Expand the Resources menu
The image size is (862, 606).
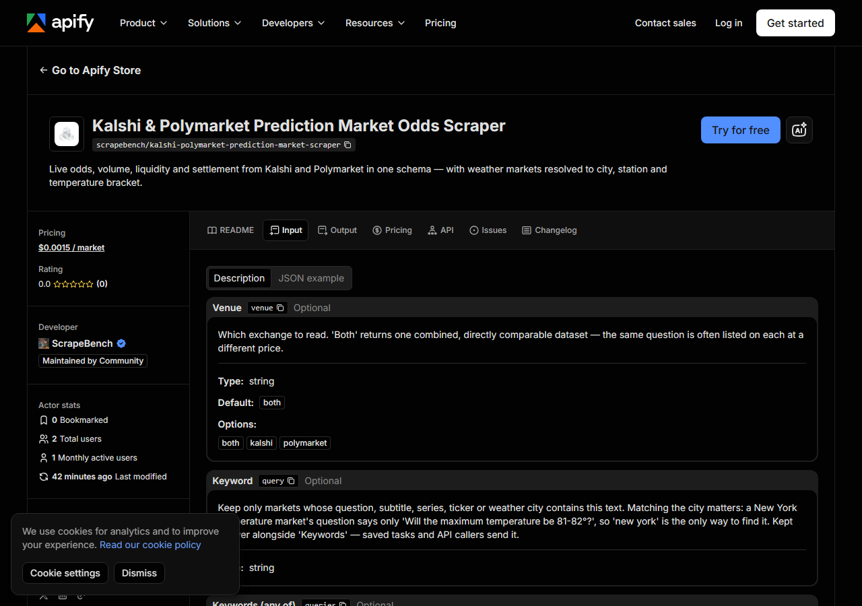[x=375, y=23]
